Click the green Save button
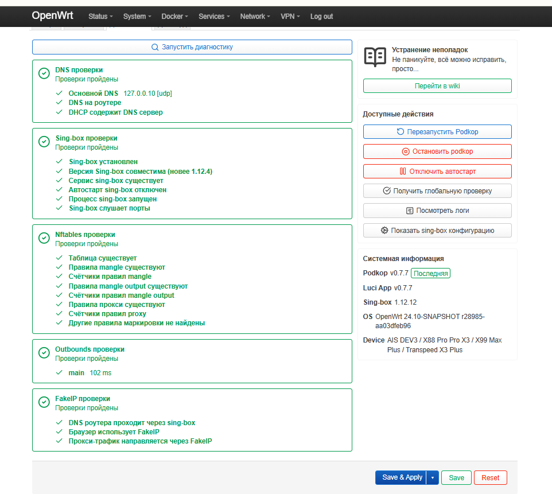 pyautogui.click(x=456, y=478)
